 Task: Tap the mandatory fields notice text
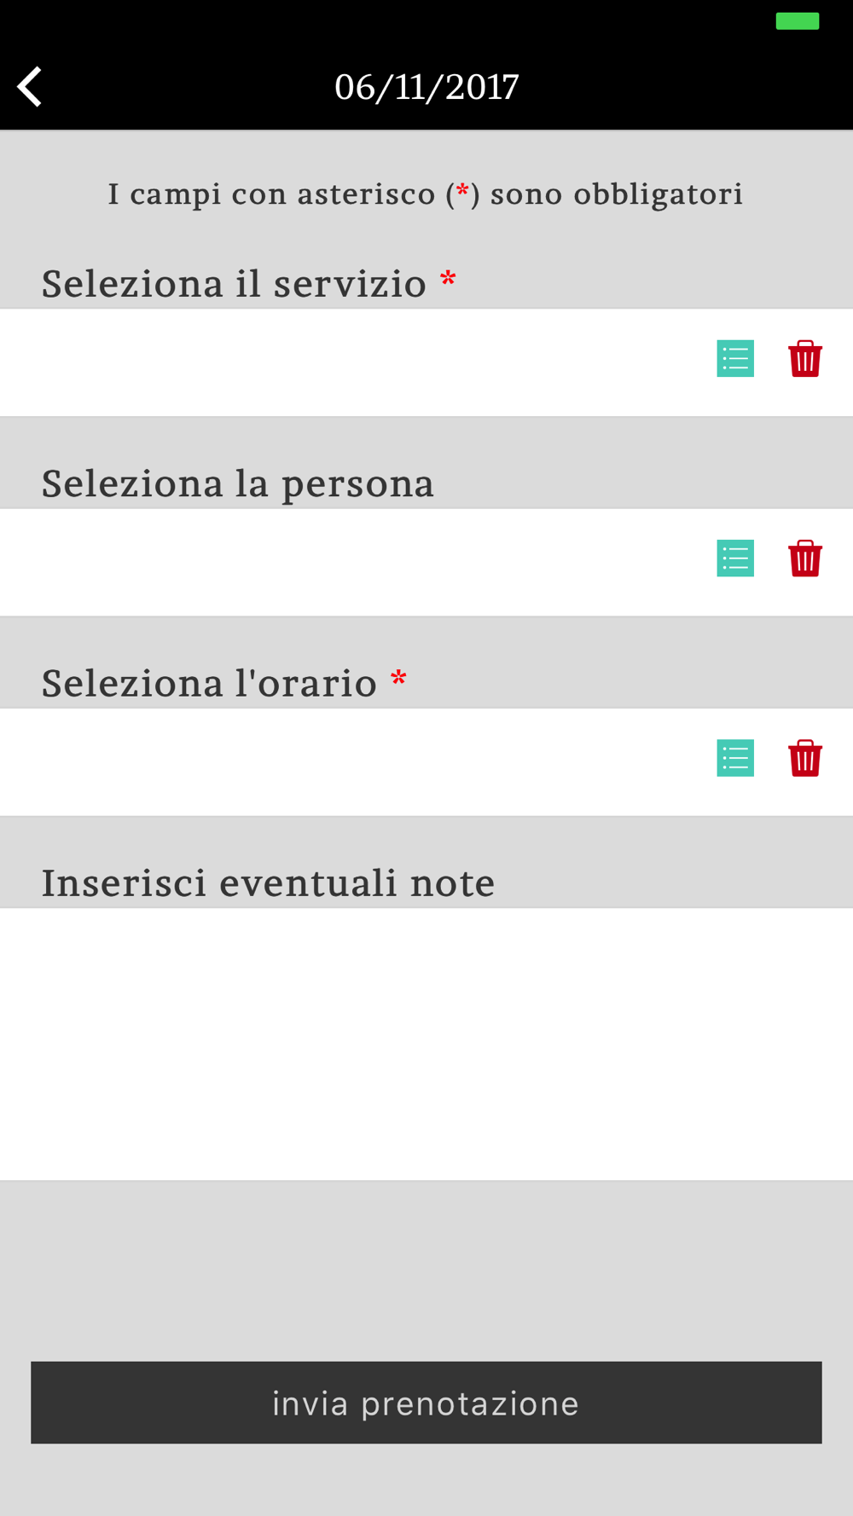[x=426, y=194]
